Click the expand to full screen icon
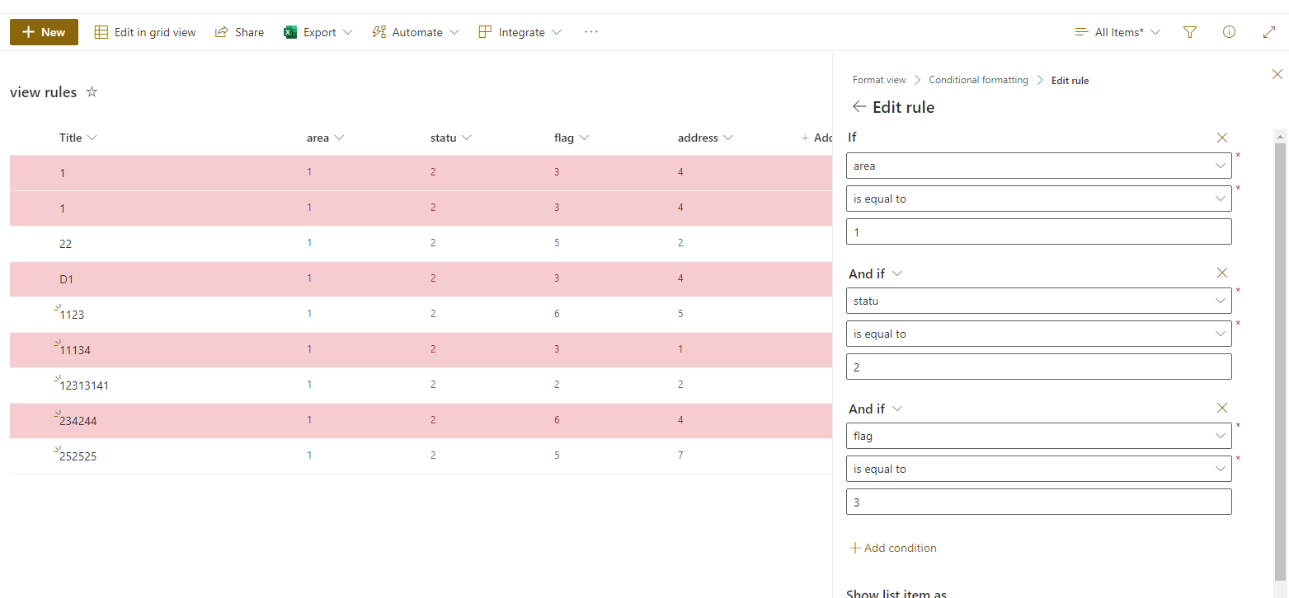Viewport: 1289px width, 598px height. click(x=1269, y=32)
